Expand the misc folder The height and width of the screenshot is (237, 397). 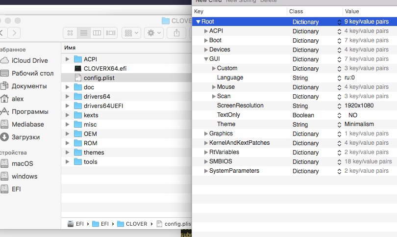click(67, 124)
